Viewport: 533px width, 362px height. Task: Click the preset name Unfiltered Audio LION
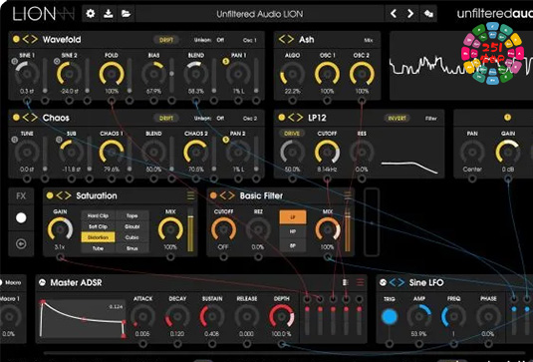(260, 14)
